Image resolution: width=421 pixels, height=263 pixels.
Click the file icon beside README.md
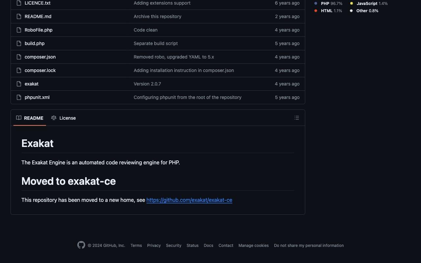click(19, 16)
